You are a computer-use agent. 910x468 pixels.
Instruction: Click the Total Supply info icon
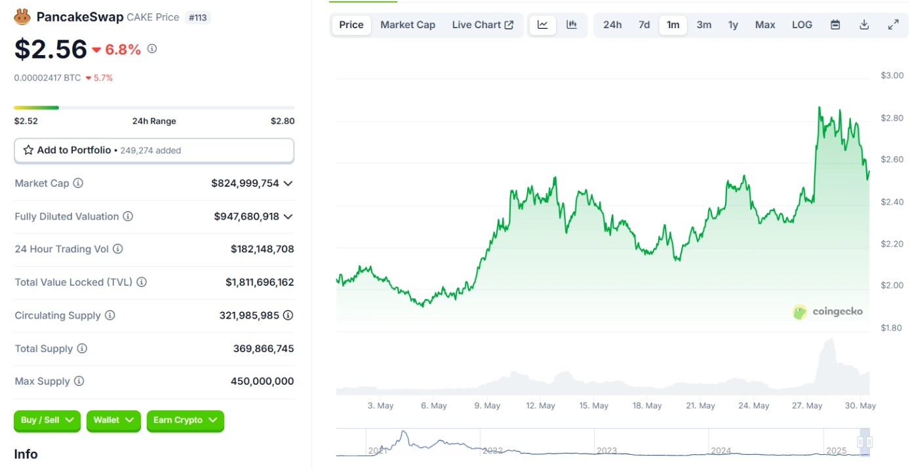(82, 349)
